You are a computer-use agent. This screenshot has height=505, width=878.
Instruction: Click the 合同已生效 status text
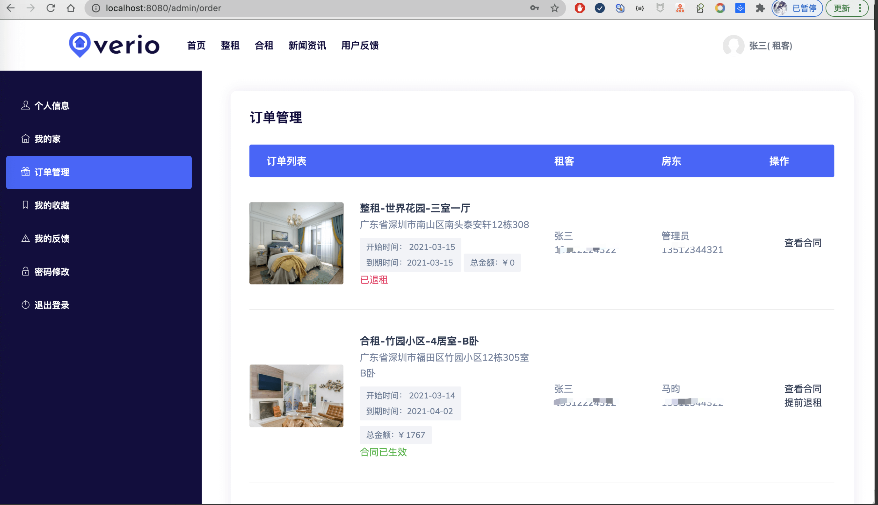[383, 452]
